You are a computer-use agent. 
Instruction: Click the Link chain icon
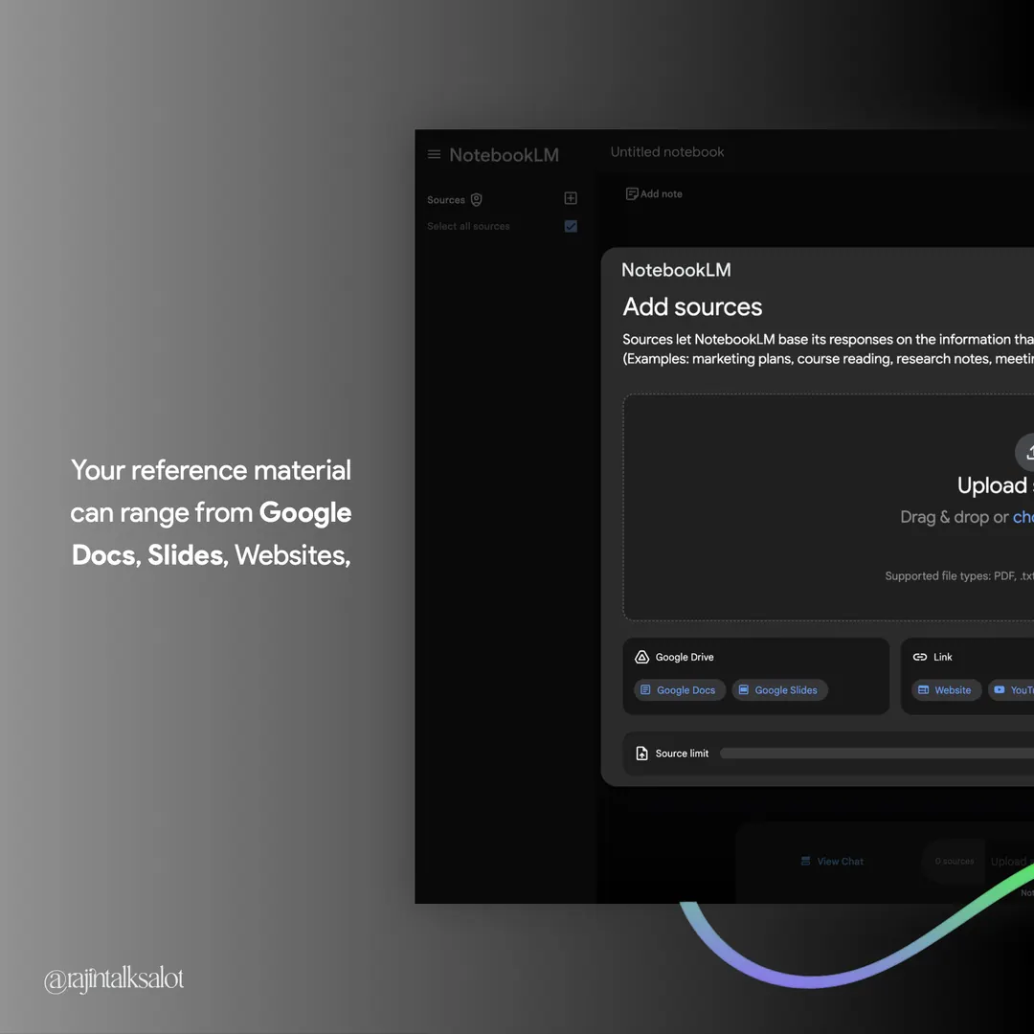pos(919,657)
